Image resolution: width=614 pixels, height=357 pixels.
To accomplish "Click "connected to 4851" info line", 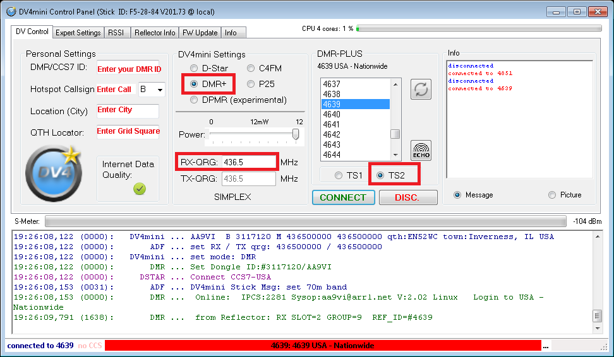I will [x=480, y=73].
